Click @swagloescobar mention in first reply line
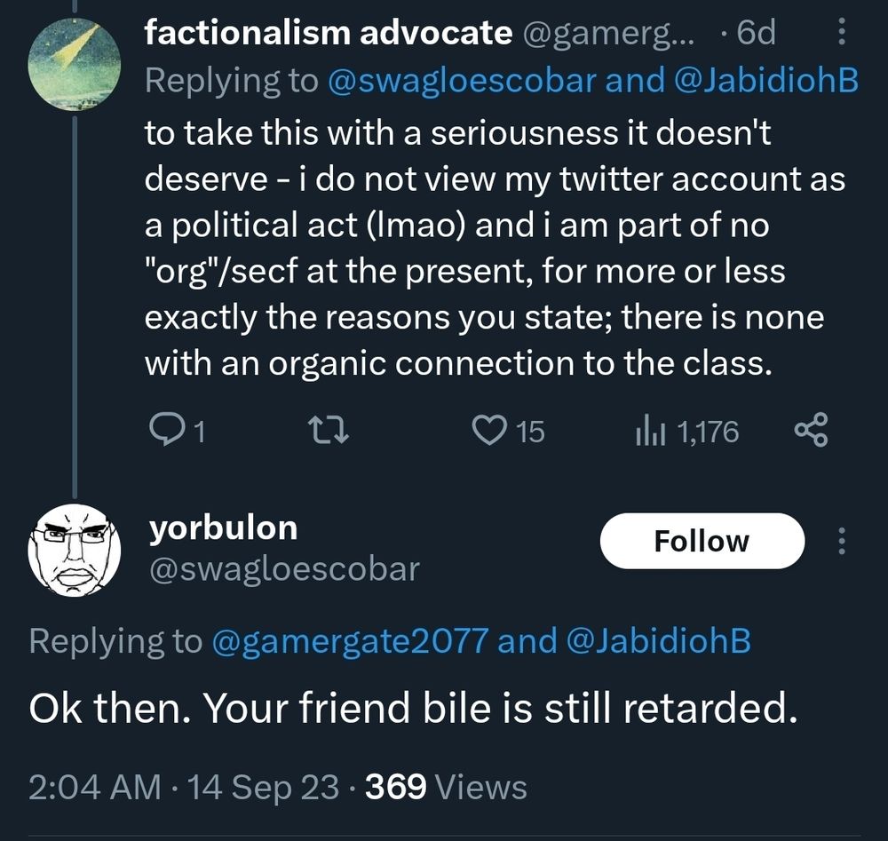The width and height of the screenshot is (888, 841). [x=462, y=80]
